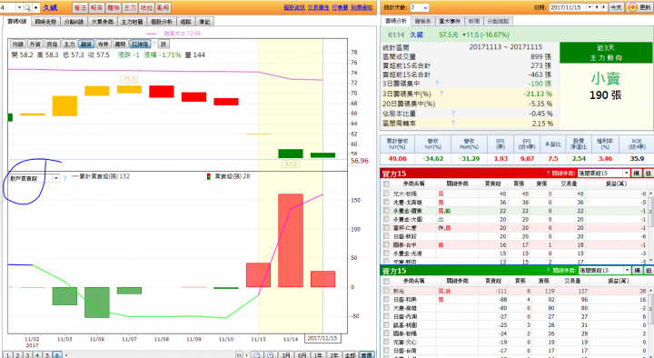The width and height of the screenshot is (654, 358).
Task: Click the help icon in the 賣方15 header
Action: pyautogui.click(x=548, y=271)
